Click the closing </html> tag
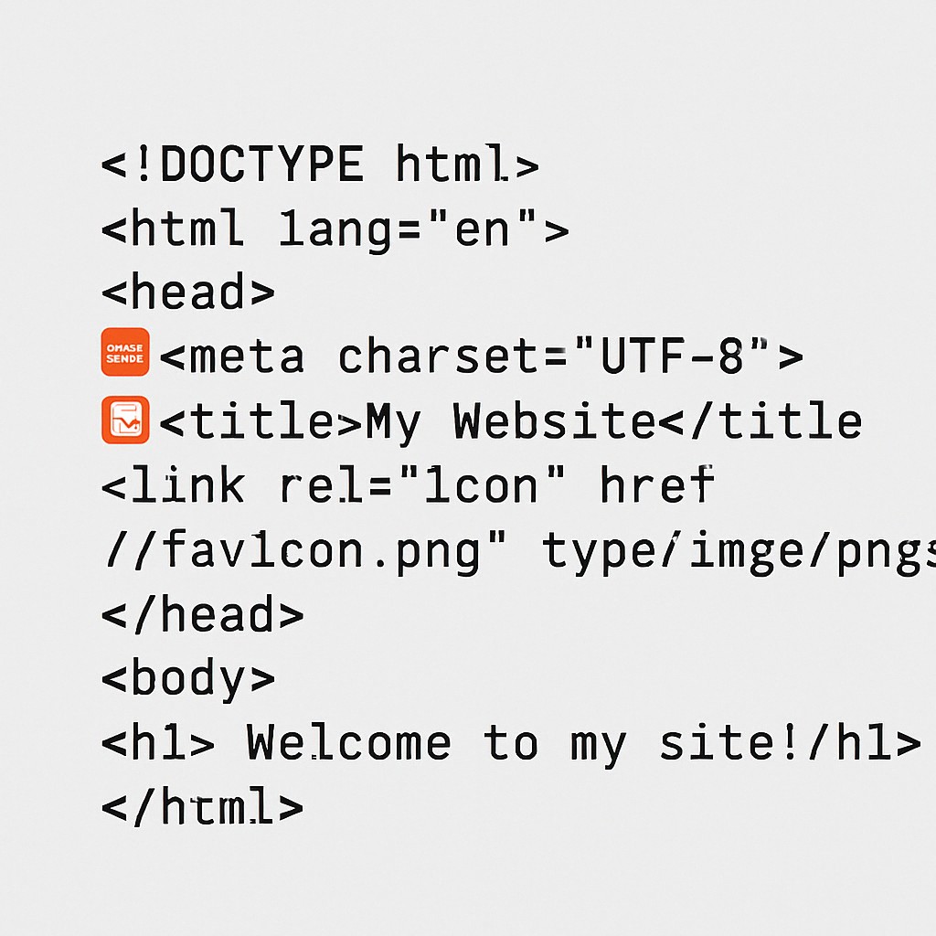The width and height of the screenshot is (936, 936). pyautogui.click(x=203, y=806)
